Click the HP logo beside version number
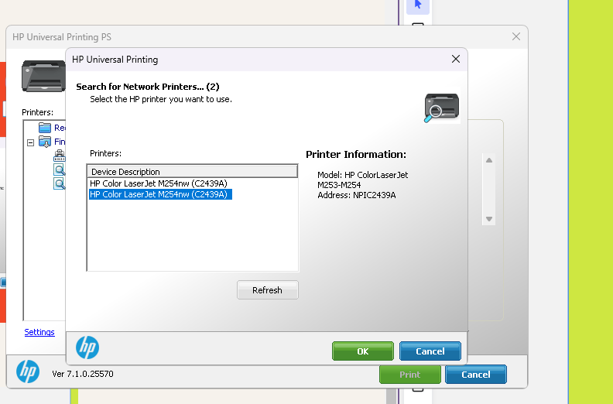This screenshot has height=404, width=613. tap(28, 371)
